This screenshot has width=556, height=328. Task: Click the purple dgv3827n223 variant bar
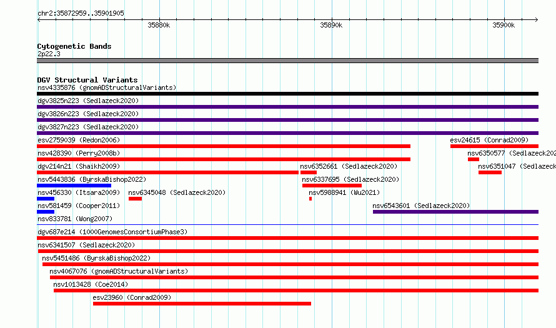287,133
